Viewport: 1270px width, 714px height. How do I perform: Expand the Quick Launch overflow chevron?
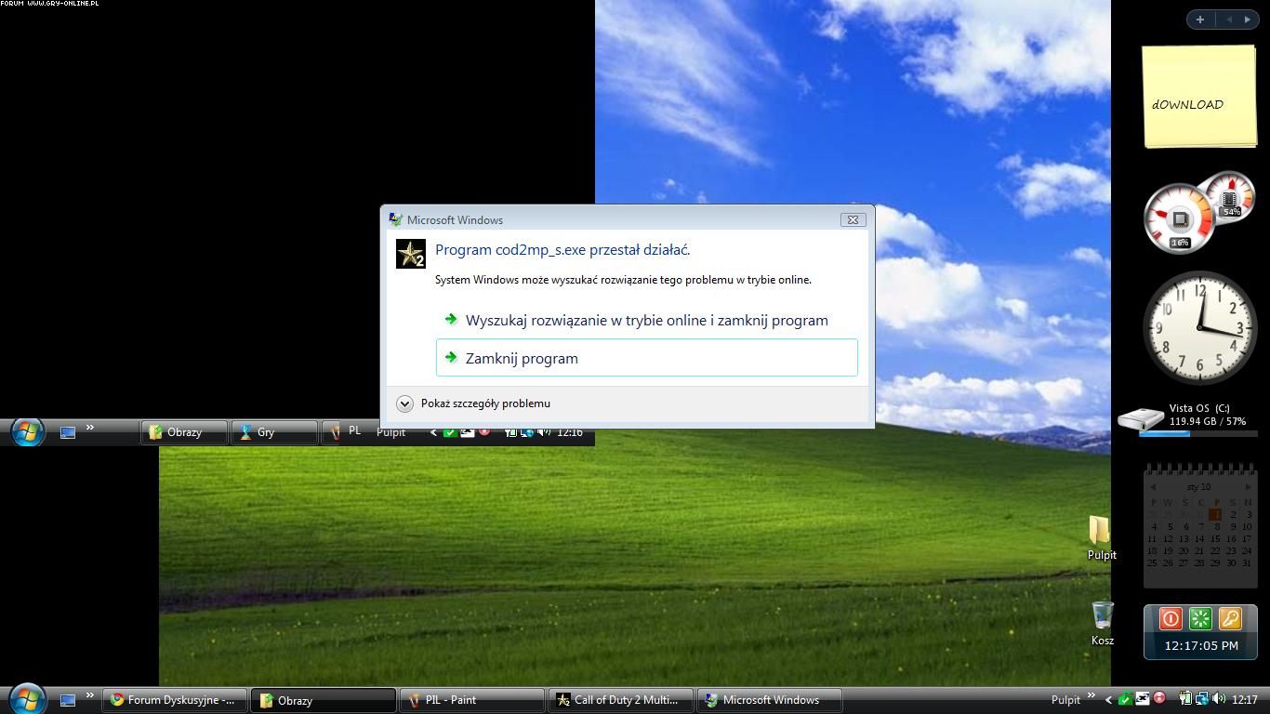pos(90,695)
